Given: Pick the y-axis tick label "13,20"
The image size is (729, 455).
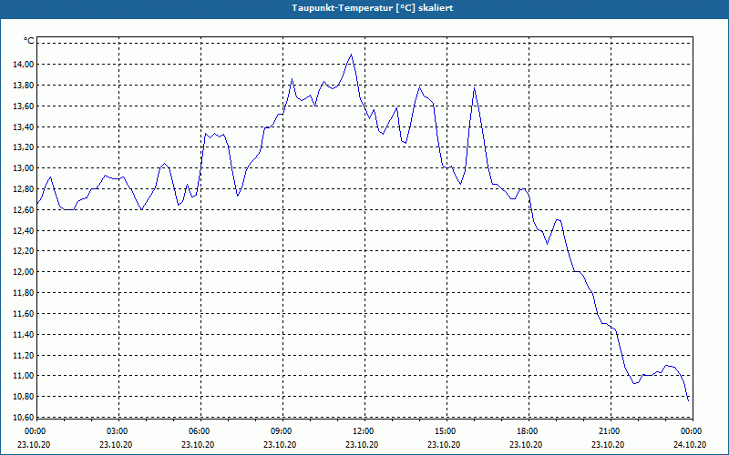Looking at the screenshot, I should coord(24,147).
